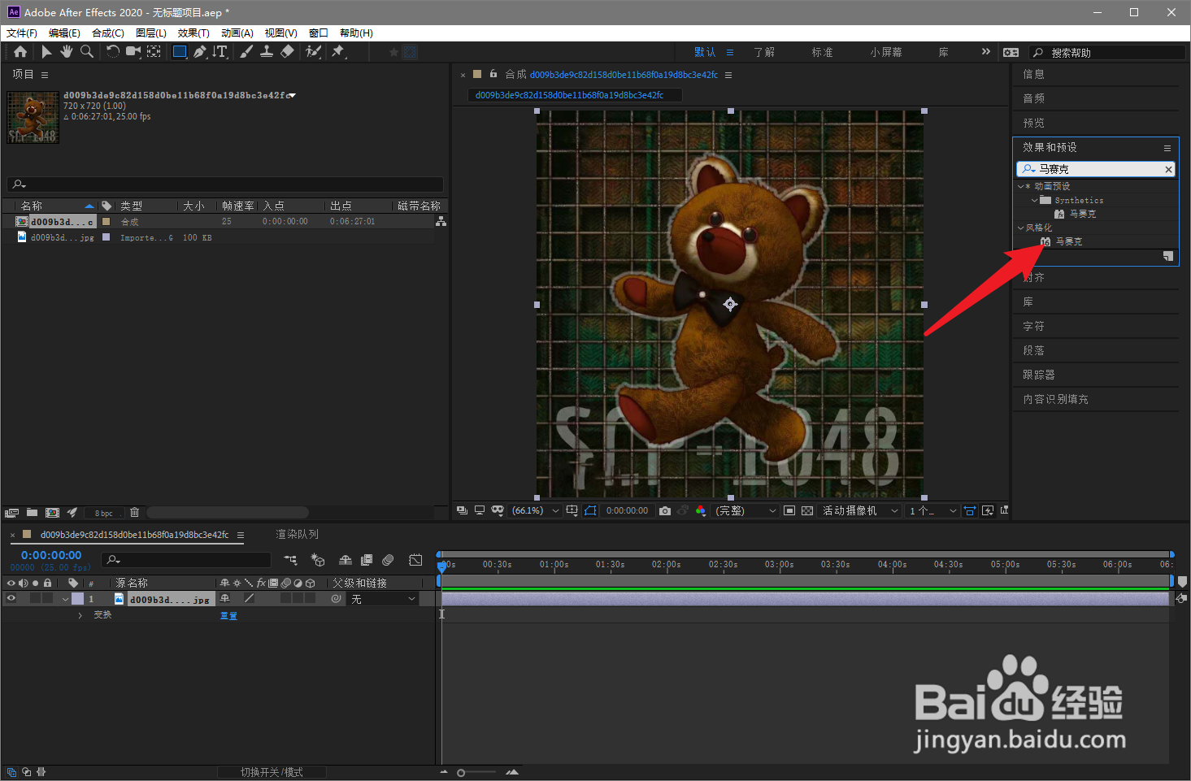
Task: Open the view layout dropdown 1个
Action: (x=932, y=510)
